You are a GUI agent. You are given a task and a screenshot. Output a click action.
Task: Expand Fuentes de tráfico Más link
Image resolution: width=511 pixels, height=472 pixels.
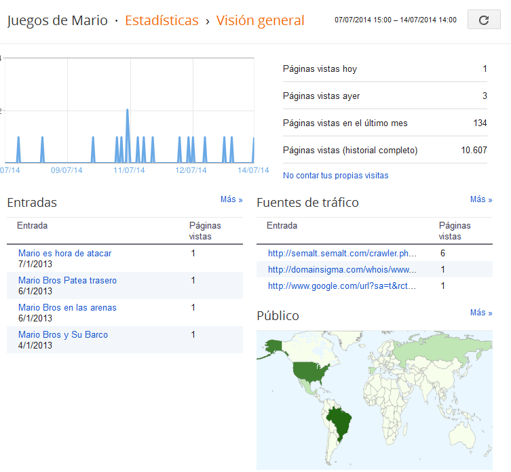pos(481,199)
